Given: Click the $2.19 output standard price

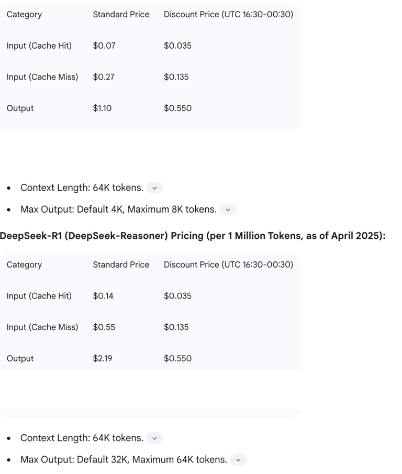Looking at the screenshot, I should tap(103, 359).
